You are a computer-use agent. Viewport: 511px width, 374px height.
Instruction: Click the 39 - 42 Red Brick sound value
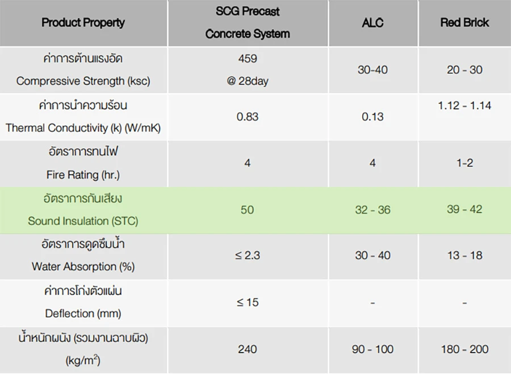coord(464,209)
